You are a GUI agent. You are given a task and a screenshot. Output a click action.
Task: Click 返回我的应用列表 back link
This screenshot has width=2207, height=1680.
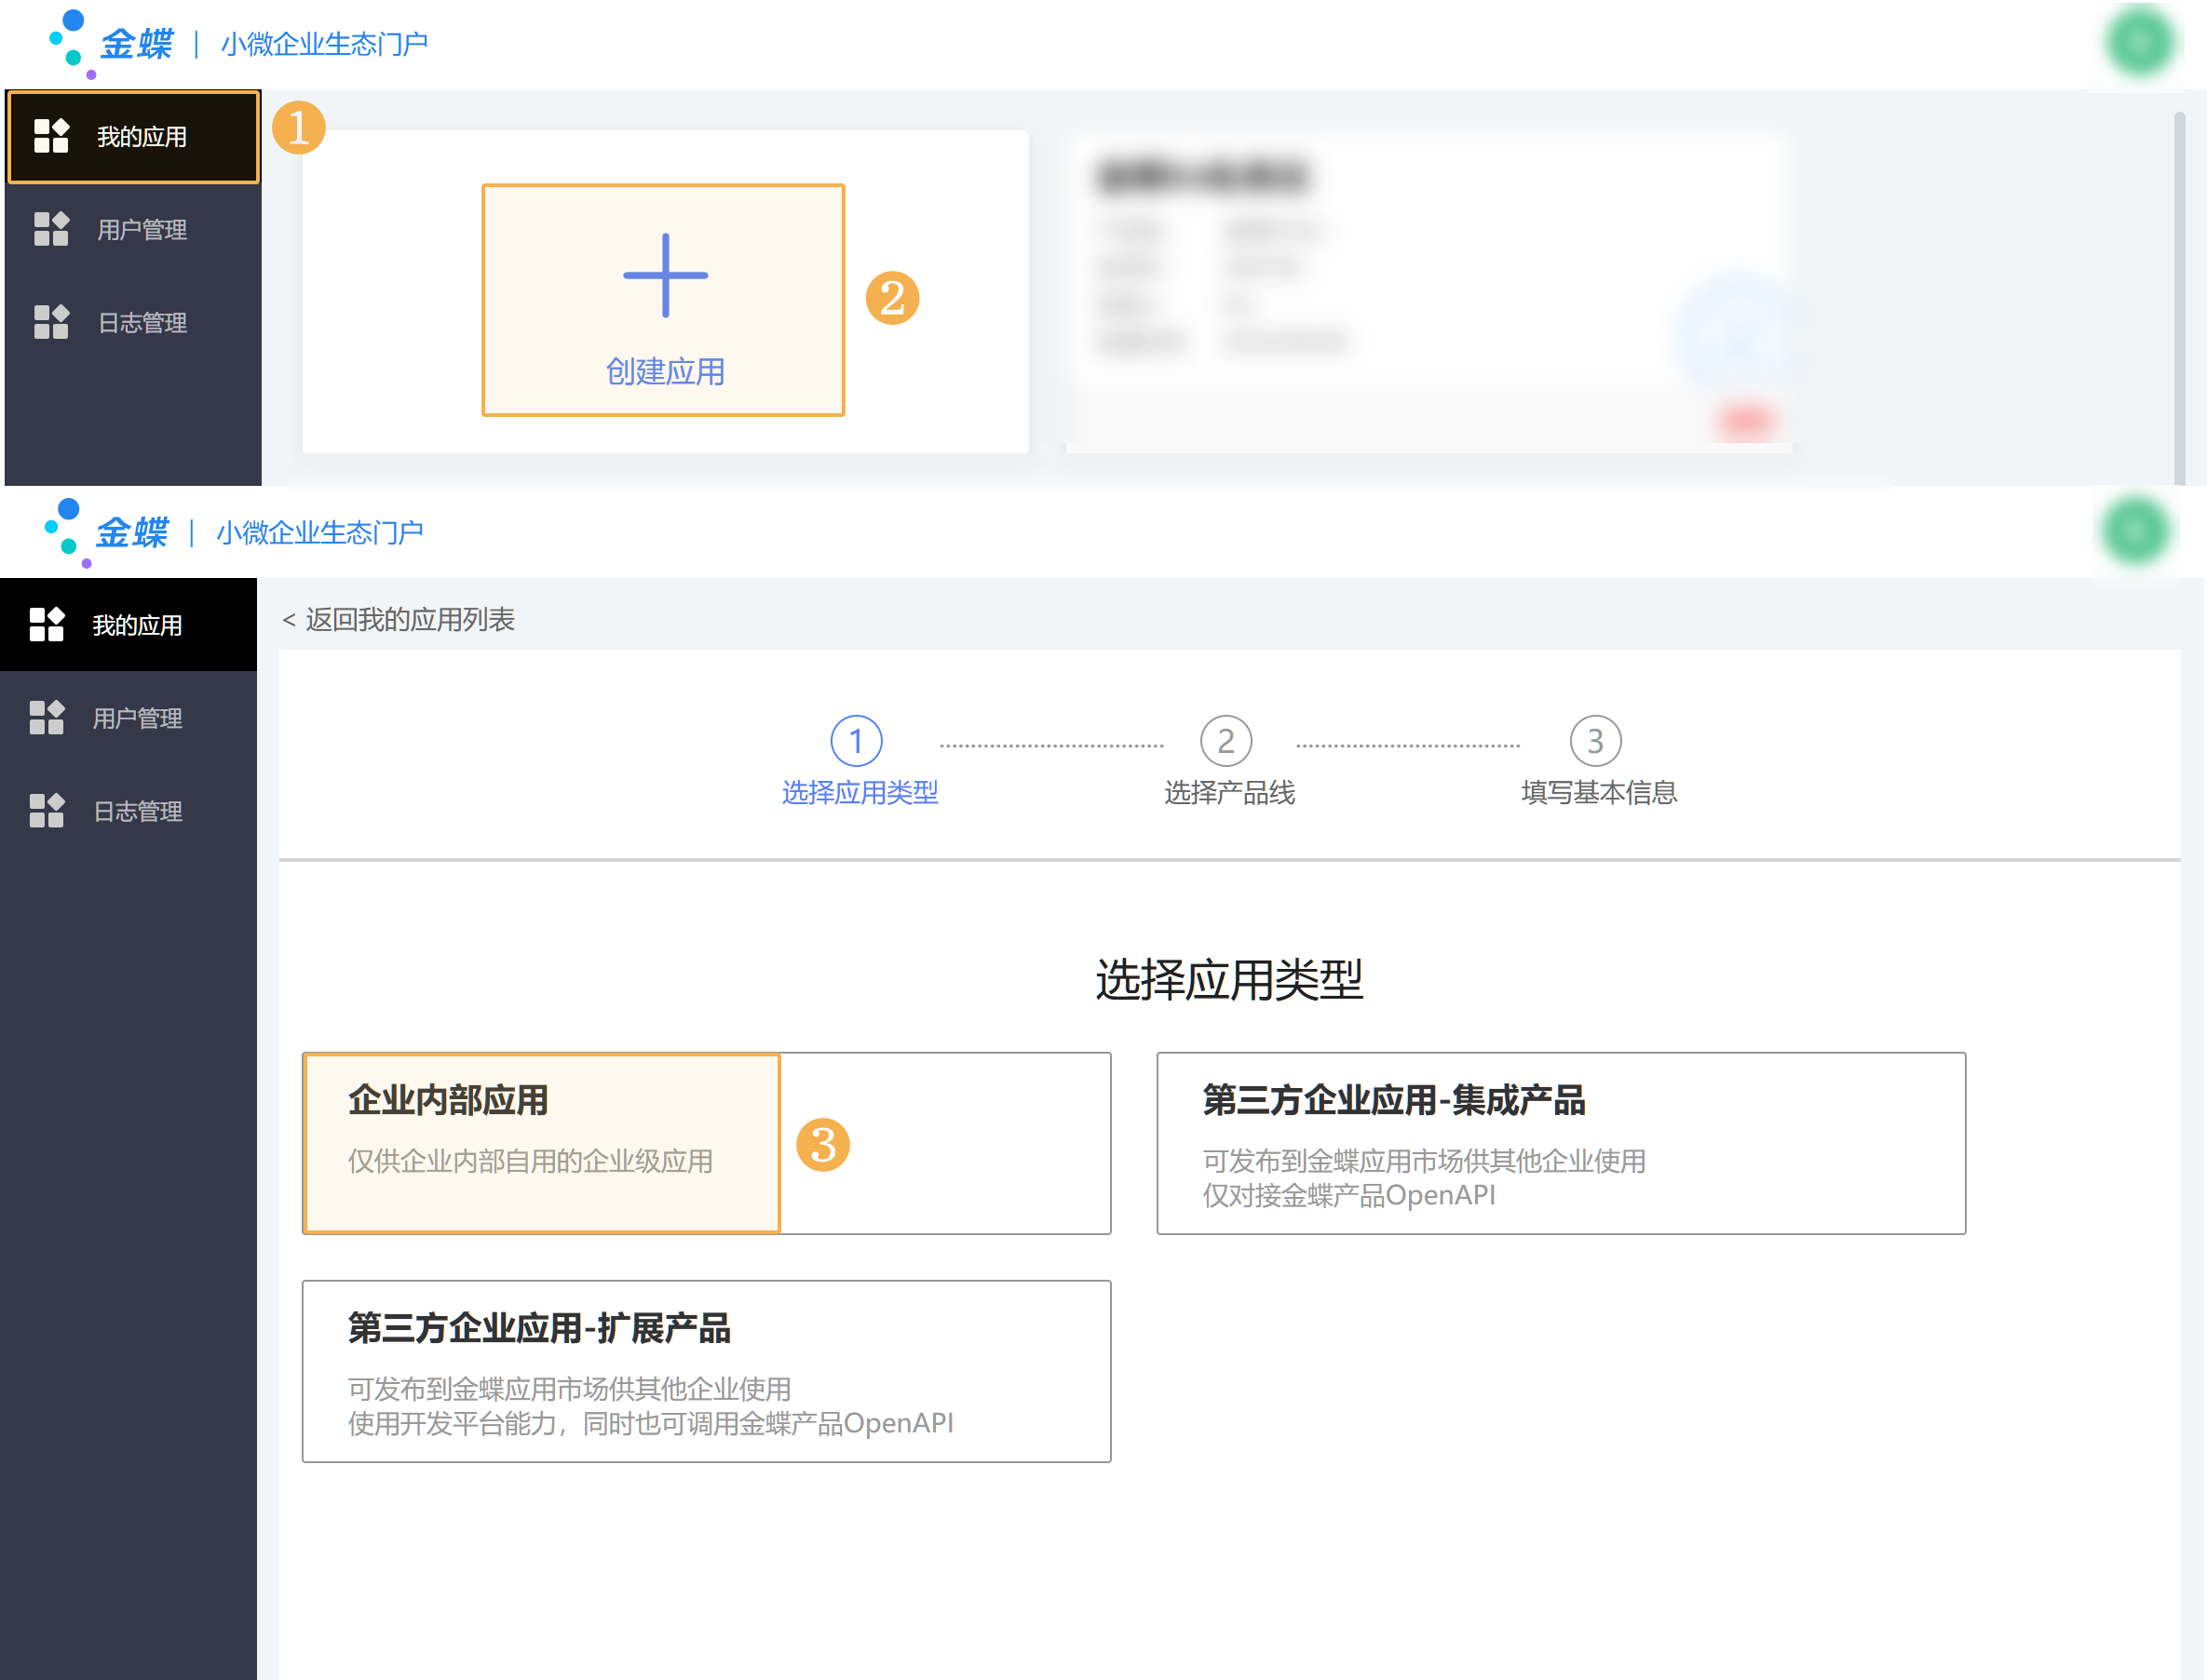click(399, 620)
